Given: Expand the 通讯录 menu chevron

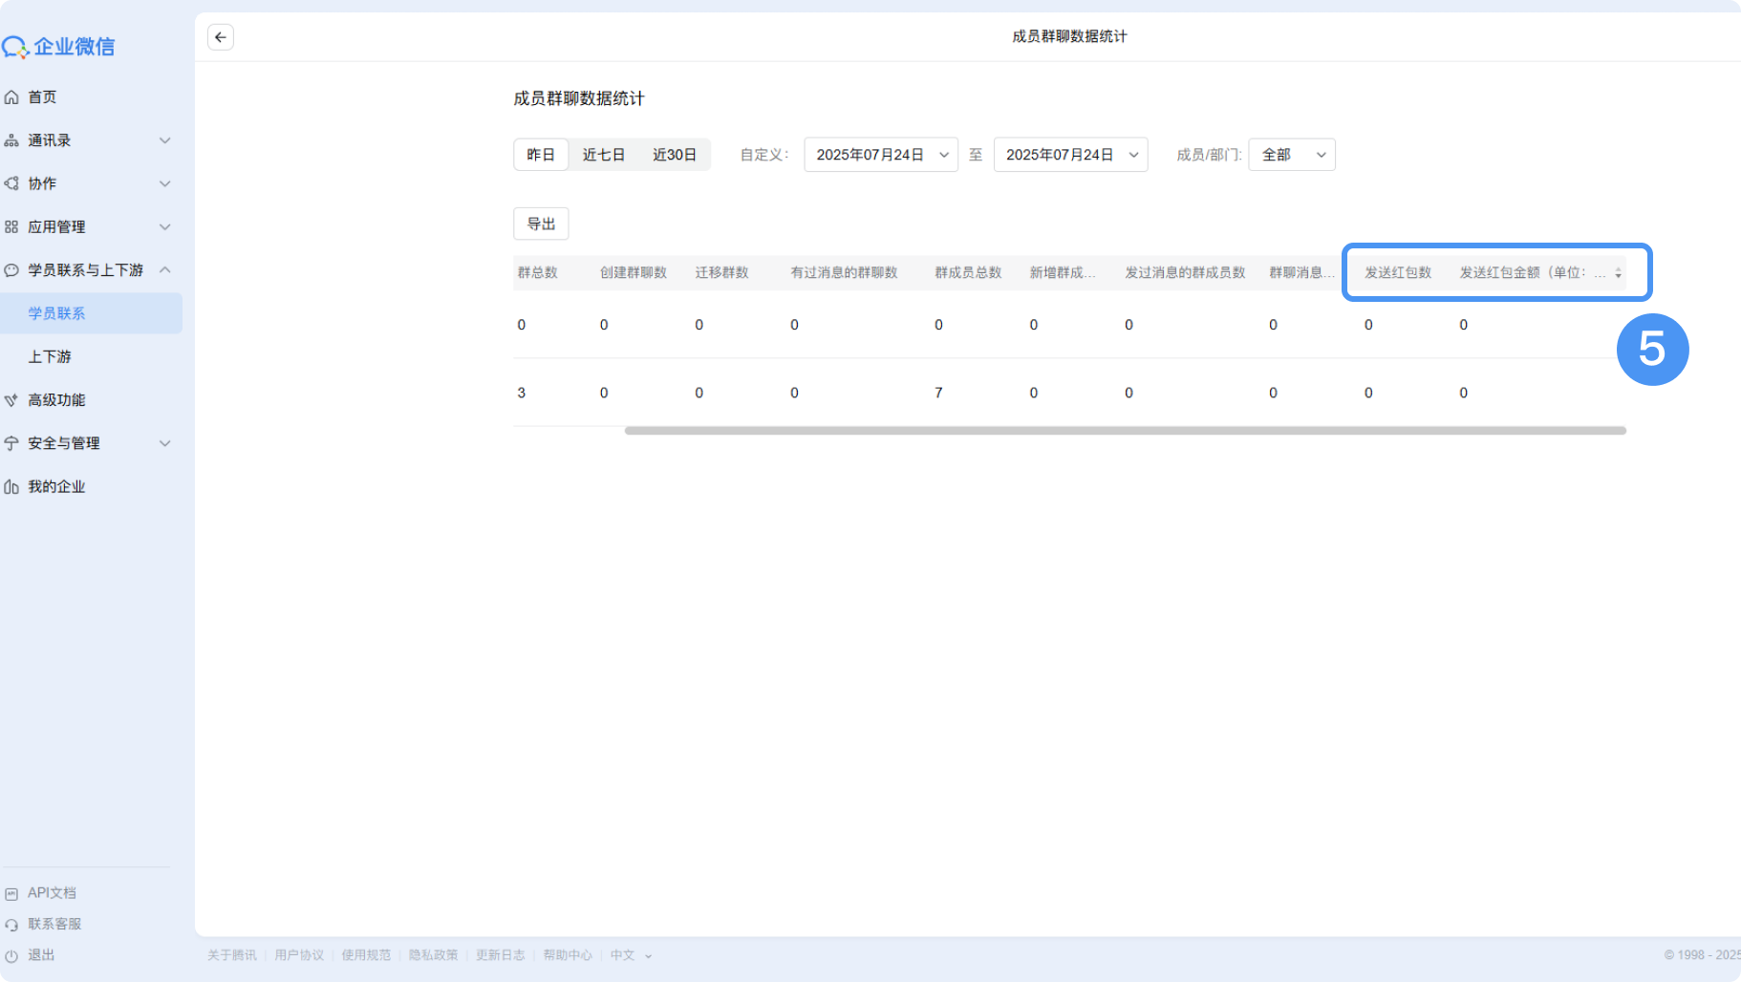Looking at the screenshot, I should point(165,140).
